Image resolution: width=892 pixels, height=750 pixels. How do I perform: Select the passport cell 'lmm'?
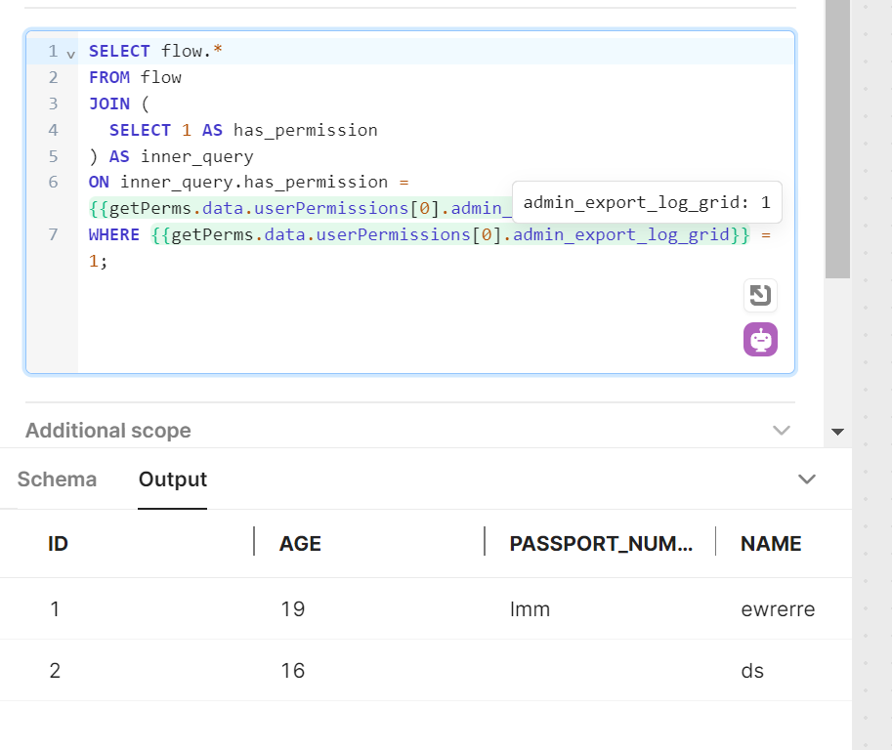(530, 609)
